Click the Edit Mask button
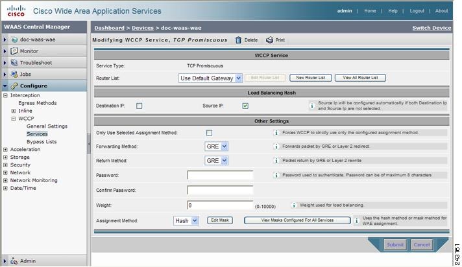The height and width of the screenshot is (267, 462). tap(220, 220)
